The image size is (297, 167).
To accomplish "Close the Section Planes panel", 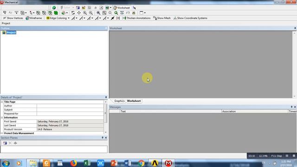I will [106, 138].
